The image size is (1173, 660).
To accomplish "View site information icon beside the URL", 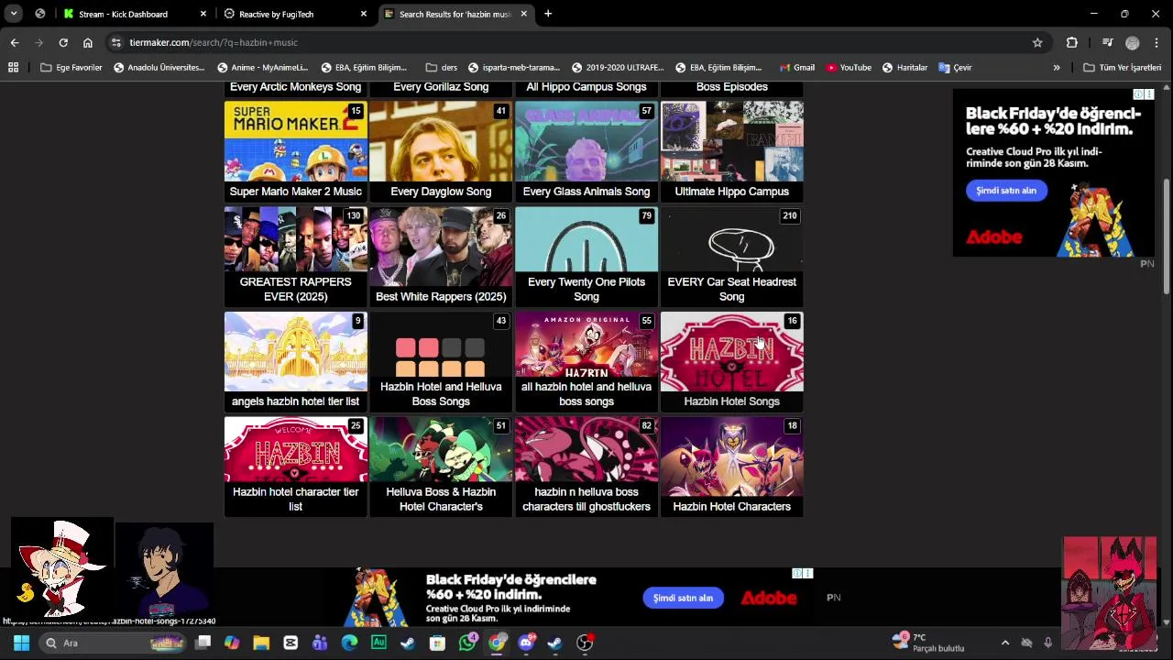I will [x=115, y=42].
